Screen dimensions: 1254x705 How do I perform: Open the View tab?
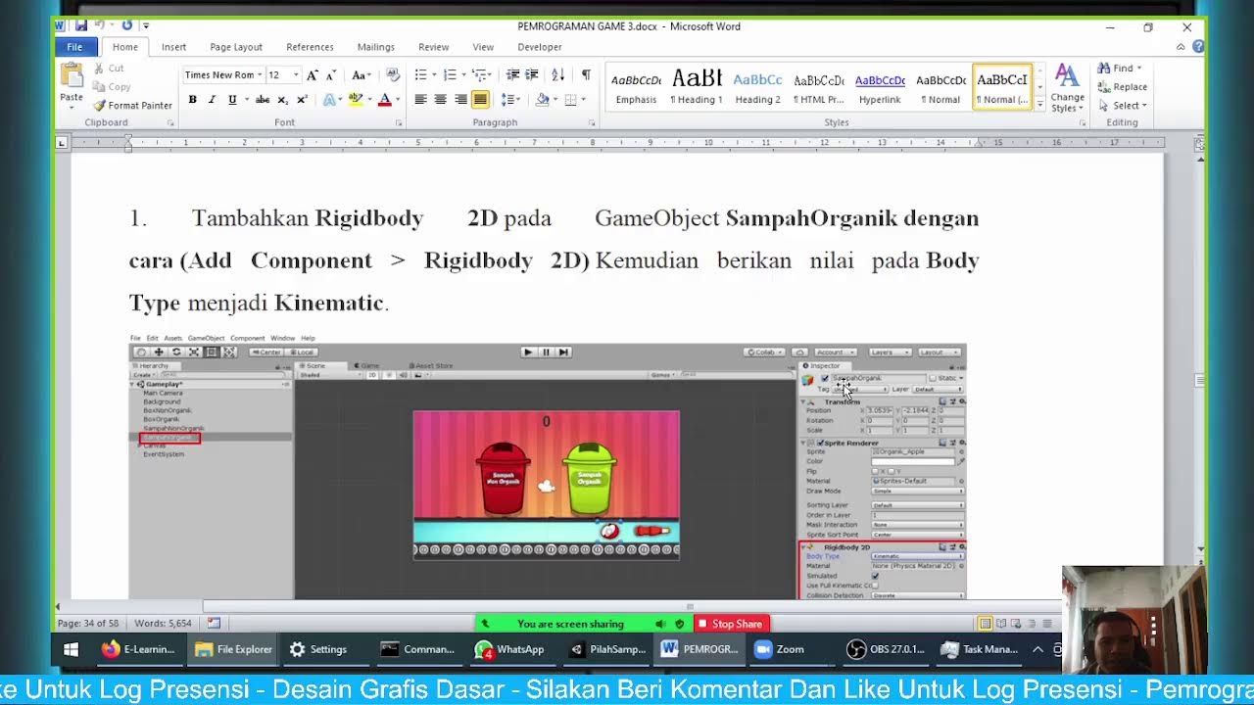coord(483,47)
